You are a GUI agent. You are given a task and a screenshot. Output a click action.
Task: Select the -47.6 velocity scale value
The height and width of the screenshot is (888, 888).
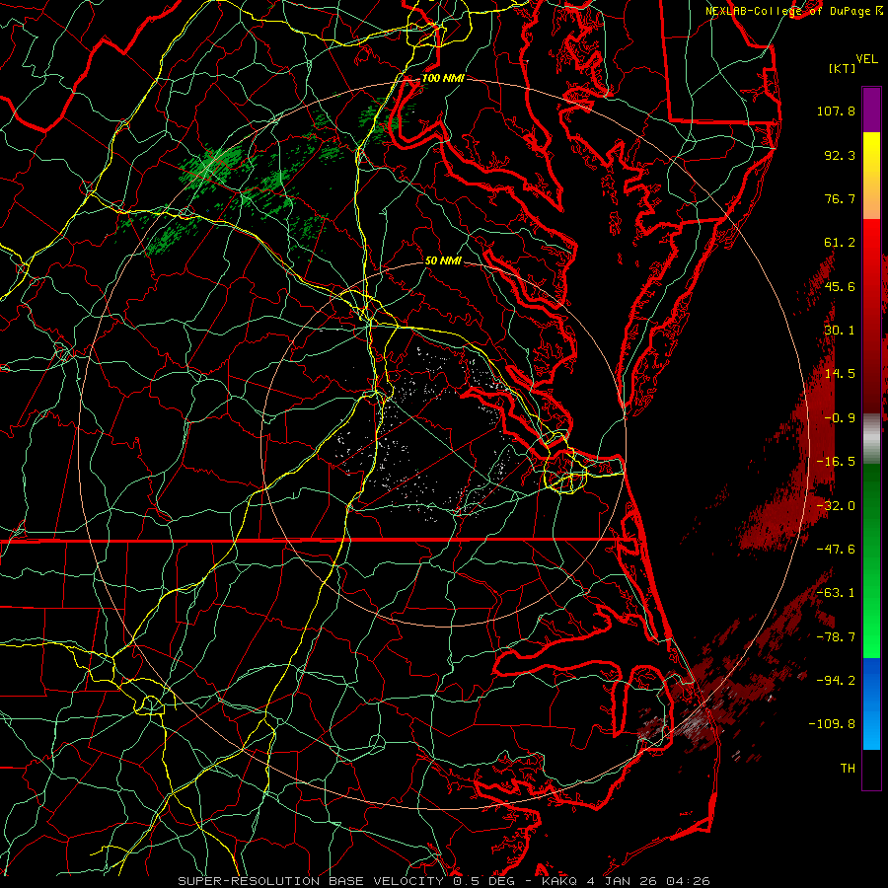pyautogui.click(x=836, y=550)
